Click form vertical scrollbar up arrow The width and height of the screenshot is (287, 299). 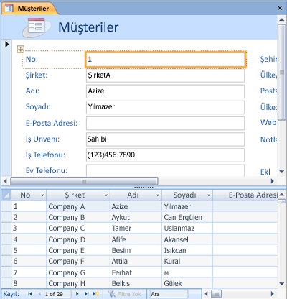click(281, 19)
